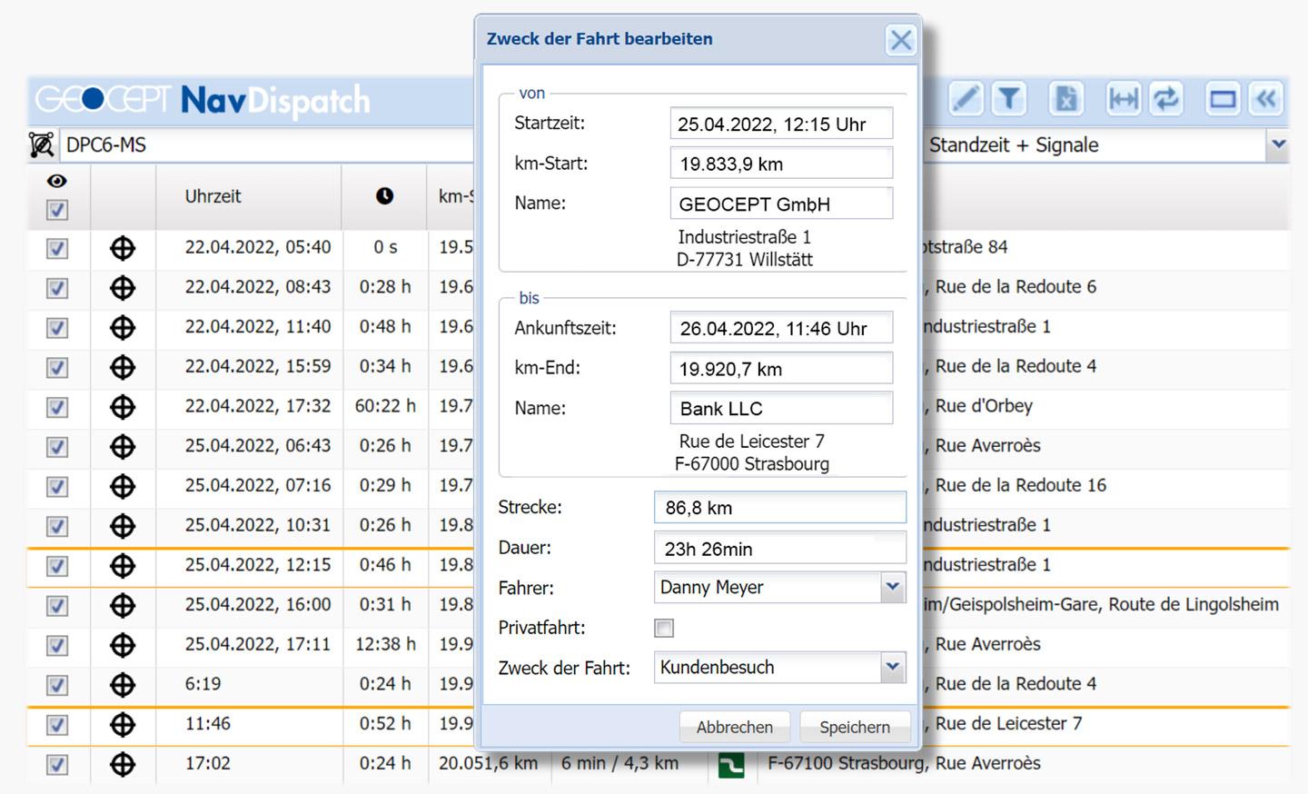Click the green route icon in last row

730,765
